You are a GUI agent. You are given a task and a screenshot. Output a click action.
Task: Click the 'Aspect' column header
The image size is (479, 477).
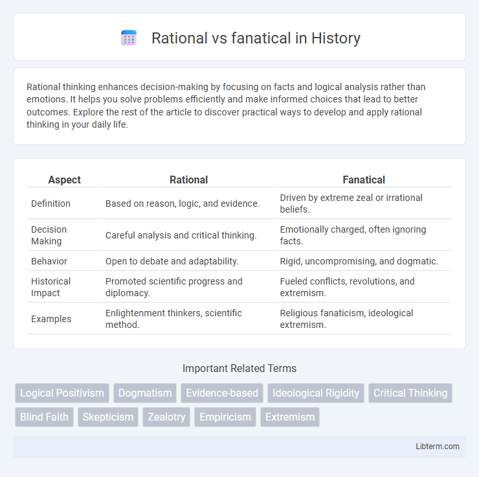[64, 180]
